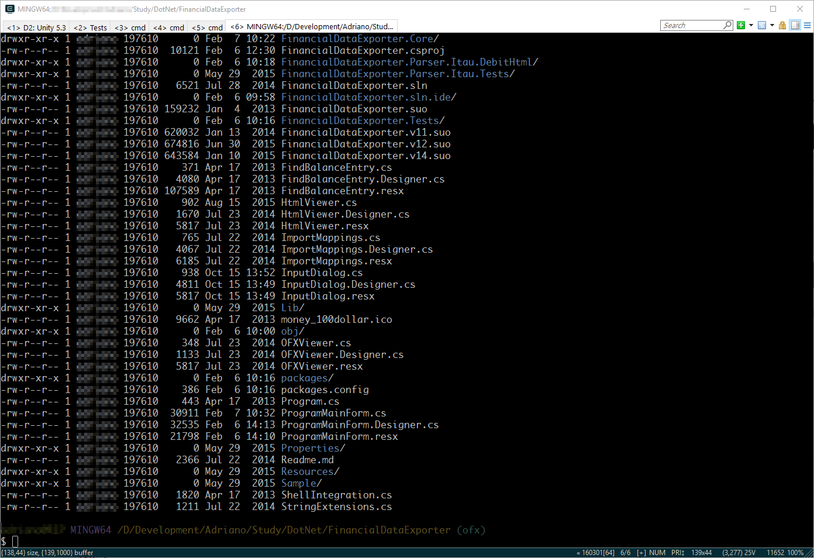Switch to the Tests tab
Screen dimensions: 814x558
tap(89, 26)
